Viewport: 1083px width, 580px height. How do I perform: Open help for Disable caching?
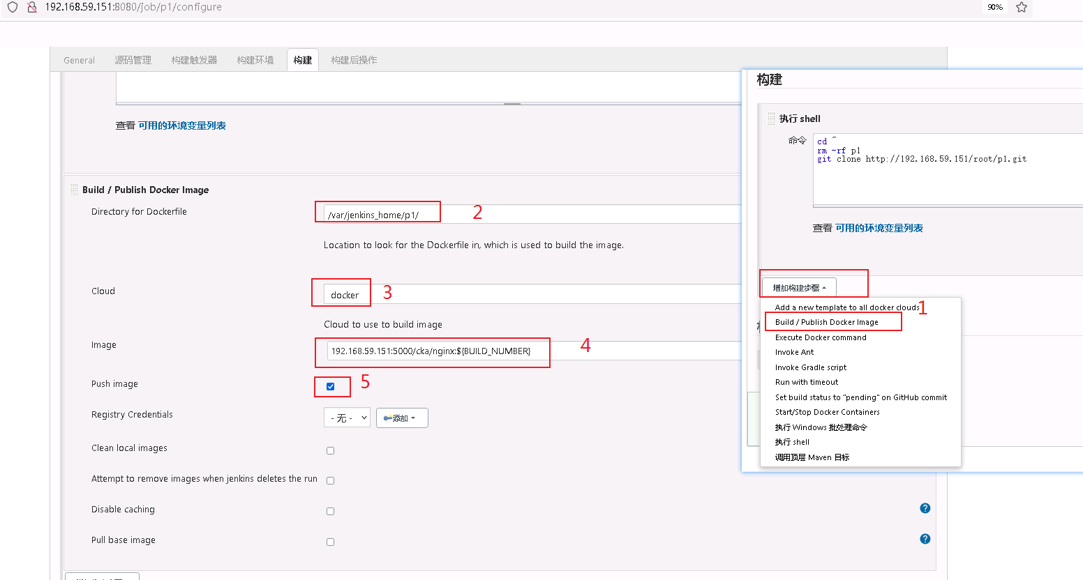coord(925,508)
